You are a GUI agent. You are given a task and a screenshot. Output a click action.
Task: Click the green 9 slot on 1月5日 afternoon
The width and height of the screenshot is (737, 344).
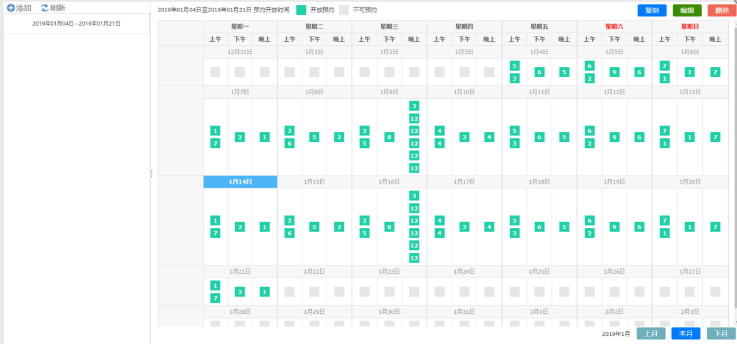[614, 72]
